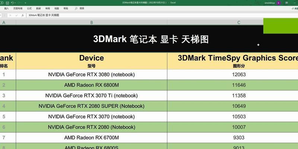This screenshot has width=298, height=149.
Task: Select rank cell 7
Action: (8, 137)
